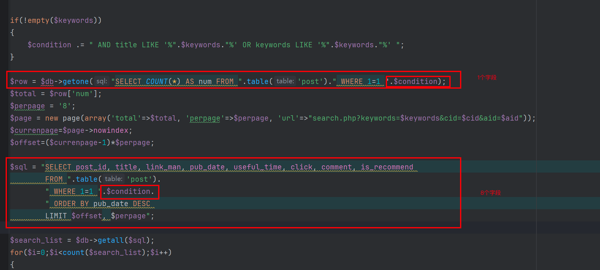Click the nowindex property
The width and height of the screenshot is (600, 270).
111,130
